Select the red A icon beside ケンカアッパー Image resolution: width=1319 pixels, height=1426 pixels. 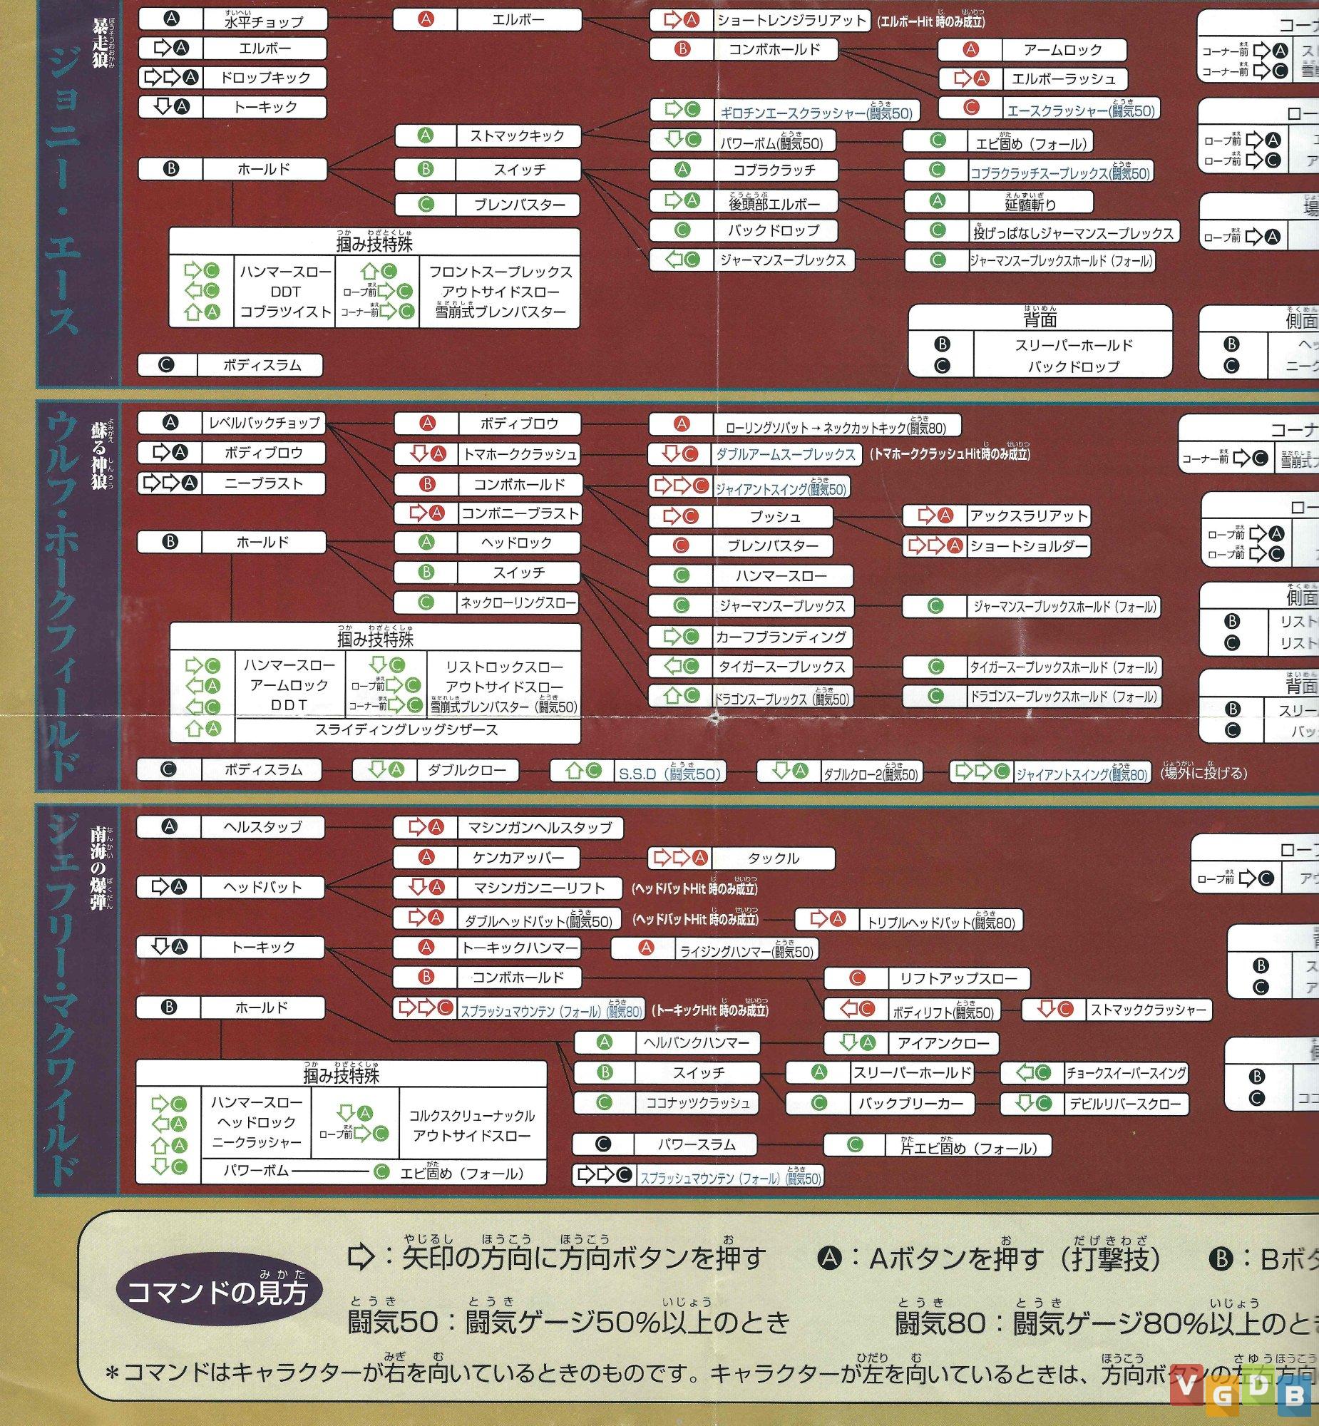(426, 857)
